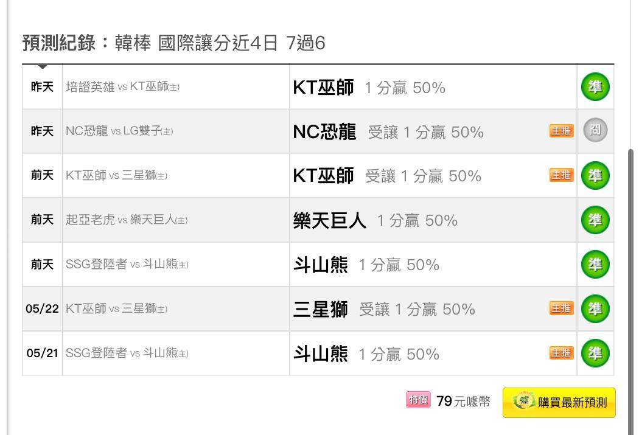Click the 主推 badge on 05/22 三星獅 prediction

point(561,308)
